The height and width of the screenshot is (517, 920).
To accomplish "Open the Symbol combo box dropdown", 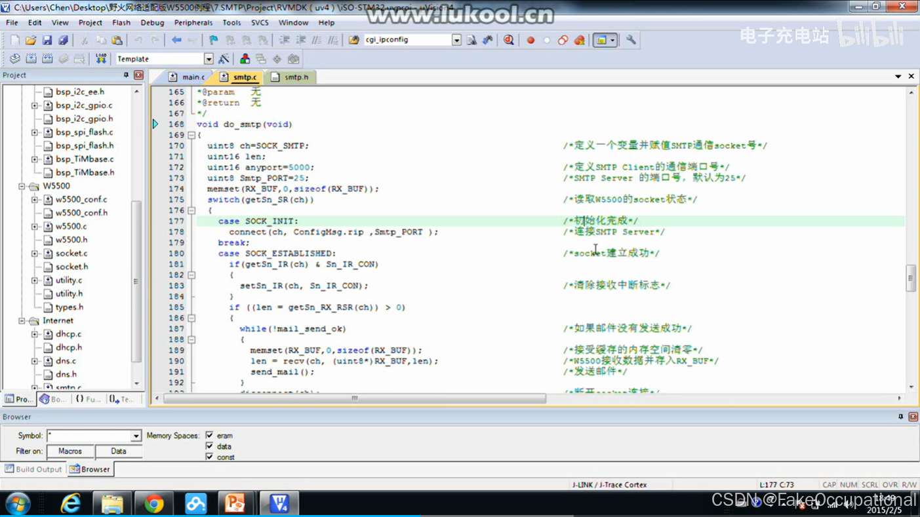I will pos(136,436).
